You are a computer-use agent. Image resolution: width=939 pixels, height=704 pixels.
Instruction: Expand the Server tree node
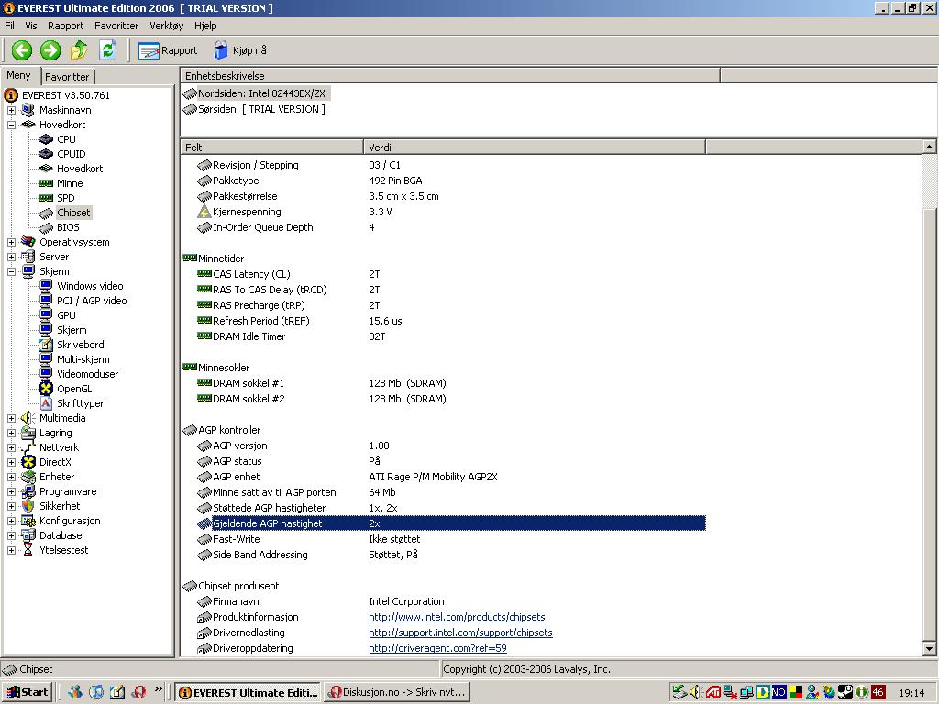tap(11, 257)
